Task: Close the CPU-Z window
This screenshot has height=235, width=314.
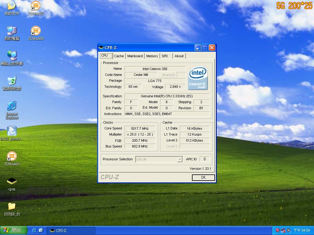Action: coord(212,48)
